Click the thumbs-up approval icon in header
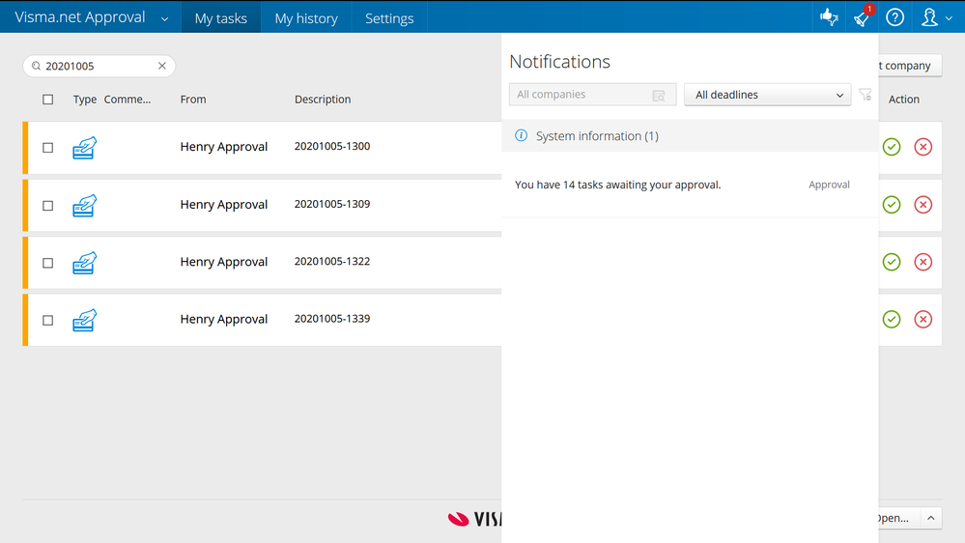965x543 pixels. (828, 17)
